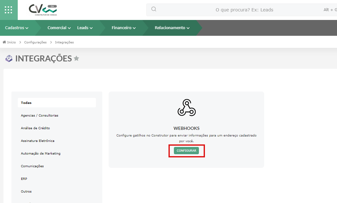337x203 pixels.
Task: Expand the Financeiro menu
Action: tap(124, 28)
